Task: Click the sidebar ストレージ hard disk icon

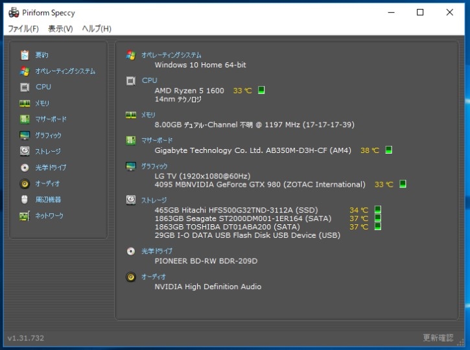Action: tap(25, 151)
